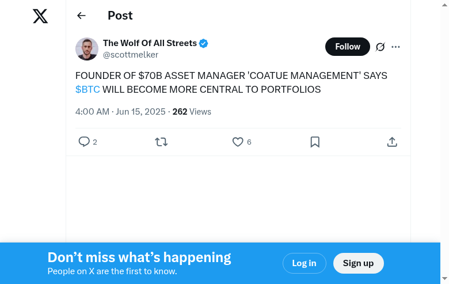This screenshot has width=449, height=284.
Task: Bookmark this post
Action: pyautogui.click(x=315, y=142)
